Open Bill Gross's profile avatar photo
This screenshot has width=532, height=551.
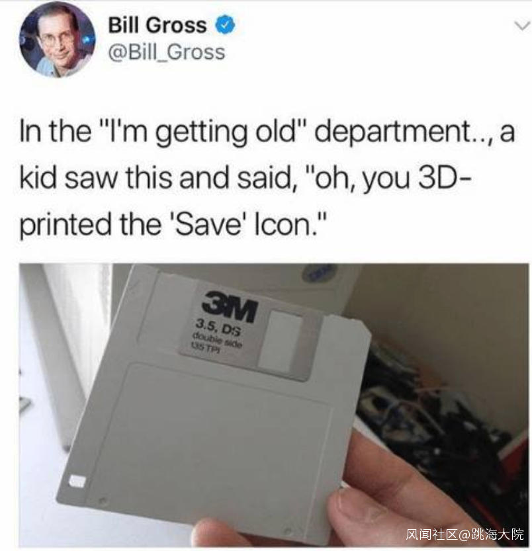click(57, 40)
